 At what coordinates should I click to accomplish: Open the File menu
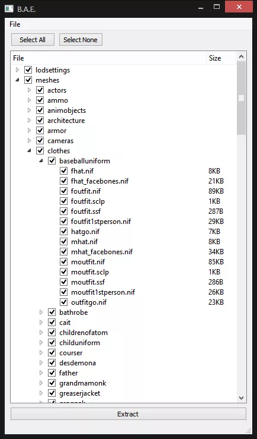pos(15,24)
